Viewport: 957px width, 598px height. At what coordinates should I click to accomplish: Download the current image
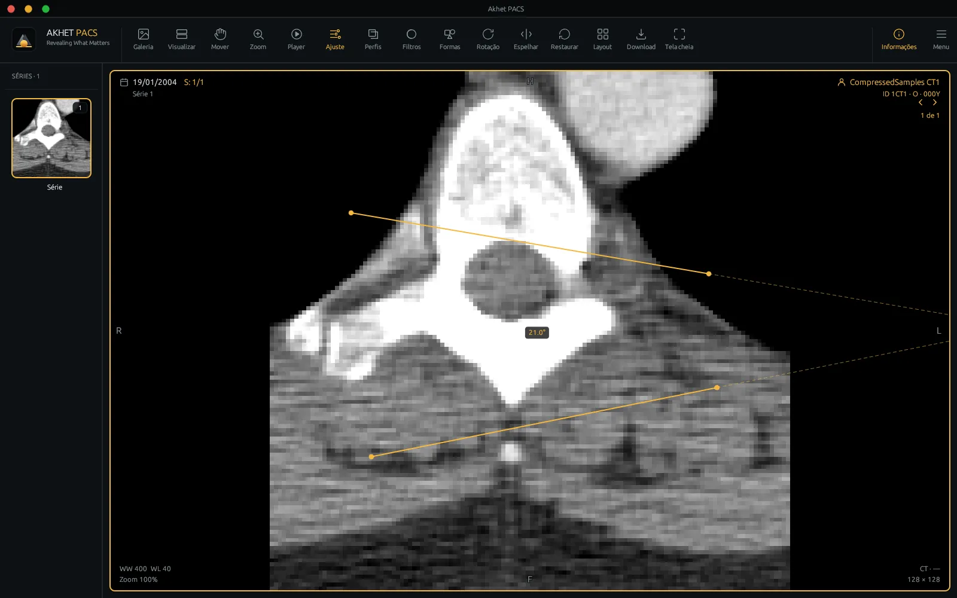(641, 39)
